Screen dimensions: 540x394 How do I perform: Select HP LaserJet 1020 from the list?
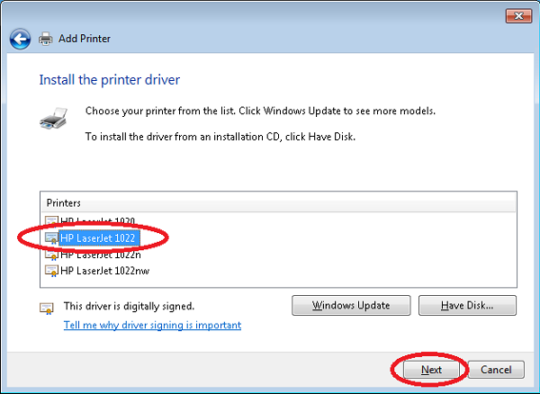pos(98,221)
